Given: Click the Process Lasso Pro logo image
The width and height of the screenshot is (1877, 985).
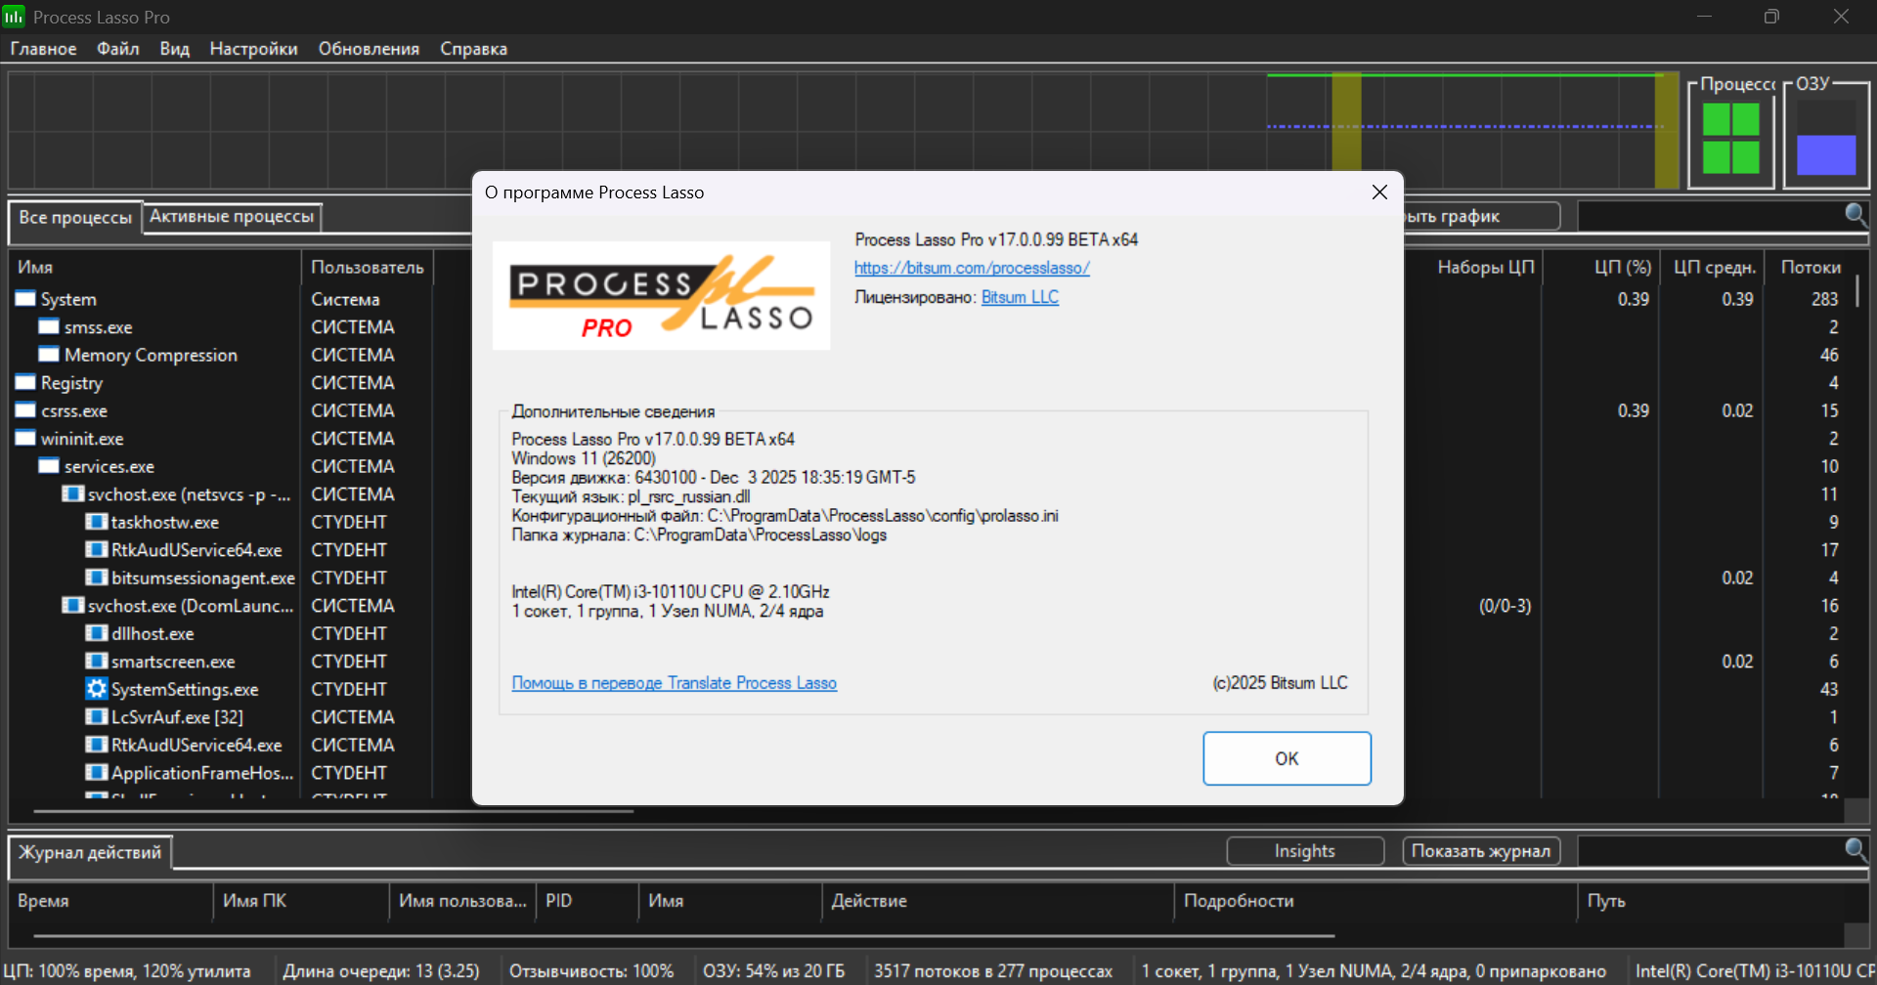Looking at the screenshot, I should (661, 295).
